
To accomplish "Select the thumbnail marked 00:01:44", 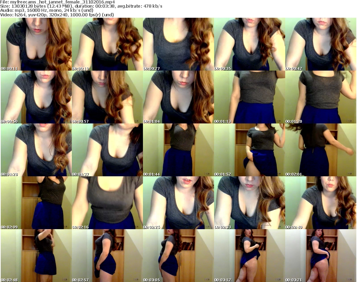I will tap(178, 150).
